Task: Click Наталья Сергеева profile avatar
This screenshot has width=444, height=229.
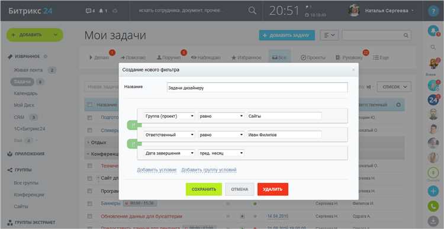Action: pos(354,11)
